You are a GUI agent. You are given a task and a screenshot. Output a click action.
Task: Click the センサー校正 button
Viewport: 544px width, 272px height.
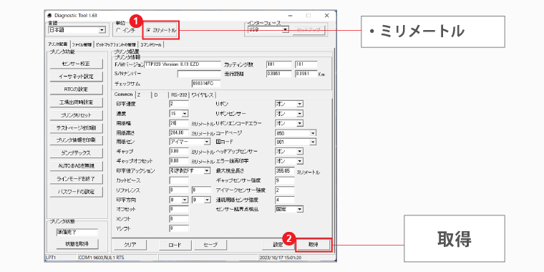77,64
